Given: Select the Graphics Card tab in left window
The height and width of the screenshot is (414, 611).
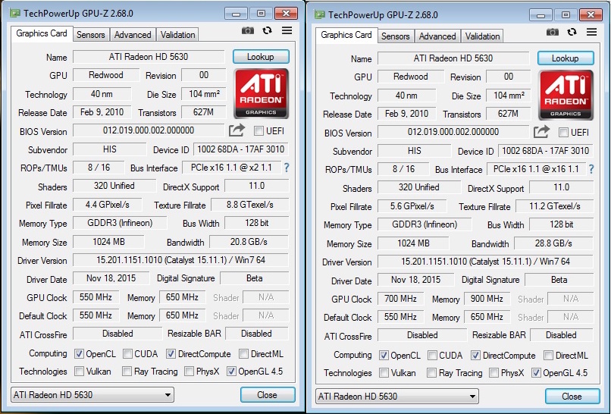Looking at the screenshot, I should click(42, 33).
